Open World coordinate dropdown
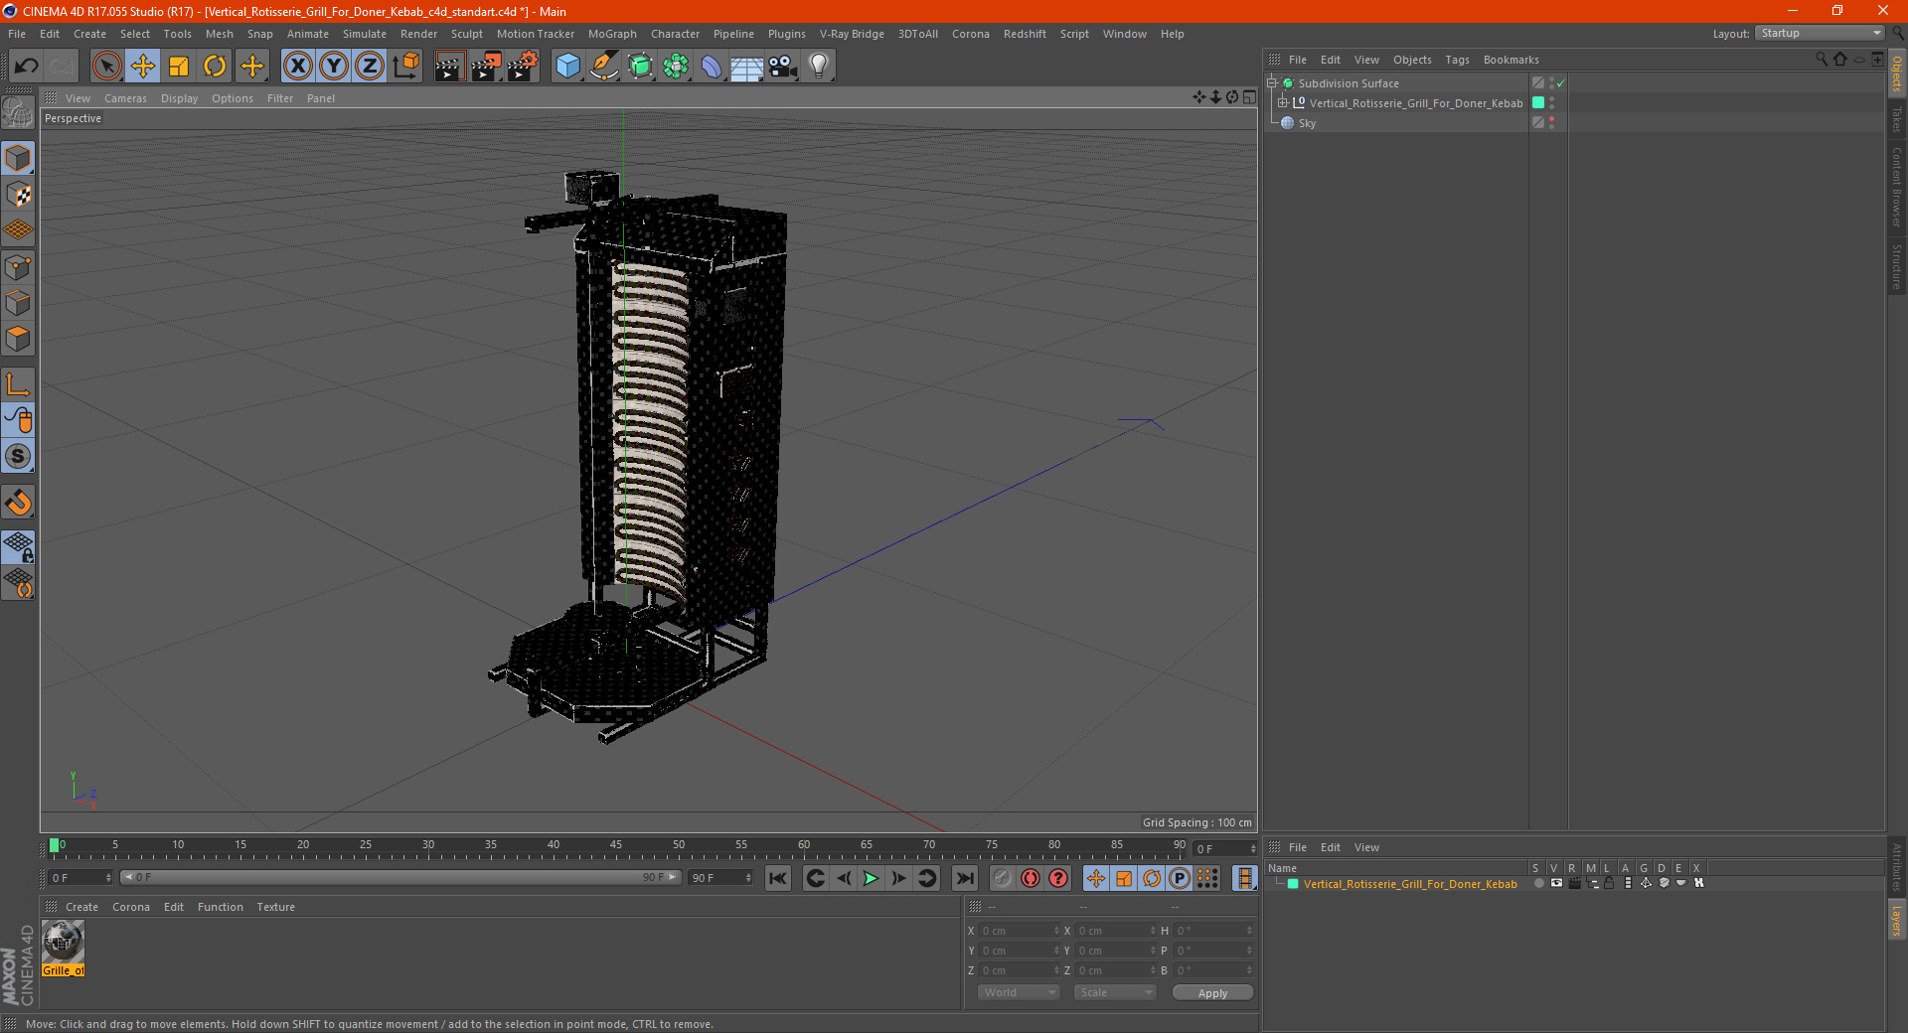 tap(1019, 992)
